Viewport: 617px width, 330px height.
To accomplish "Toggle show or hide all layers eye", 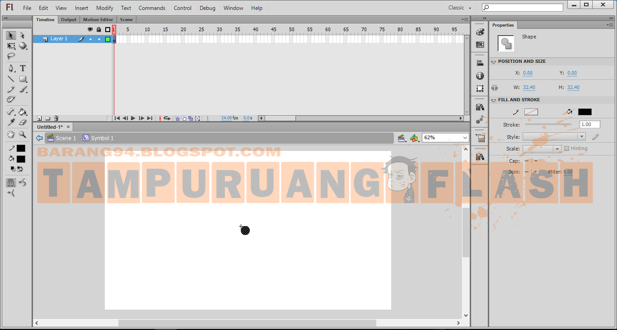I will (90, 29).
